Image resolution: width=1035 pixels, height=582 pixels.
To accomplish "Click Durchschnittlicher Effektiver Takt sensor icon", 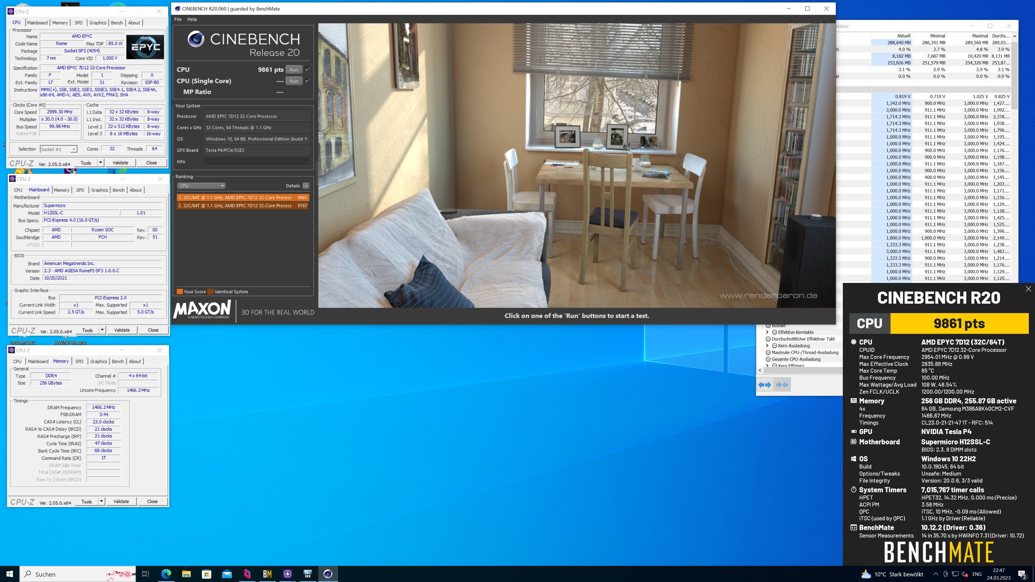I will pyautogui.click(x=768, y=339).
